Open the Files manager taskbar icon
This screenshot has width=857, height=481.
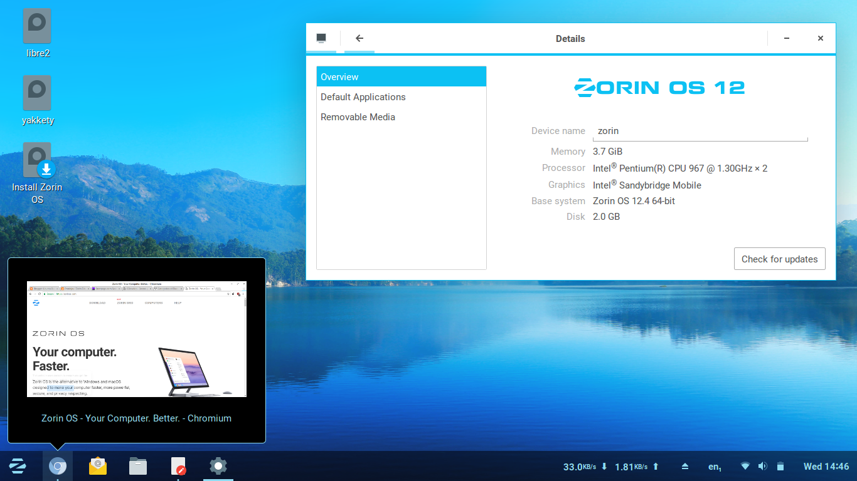[138, 466]
